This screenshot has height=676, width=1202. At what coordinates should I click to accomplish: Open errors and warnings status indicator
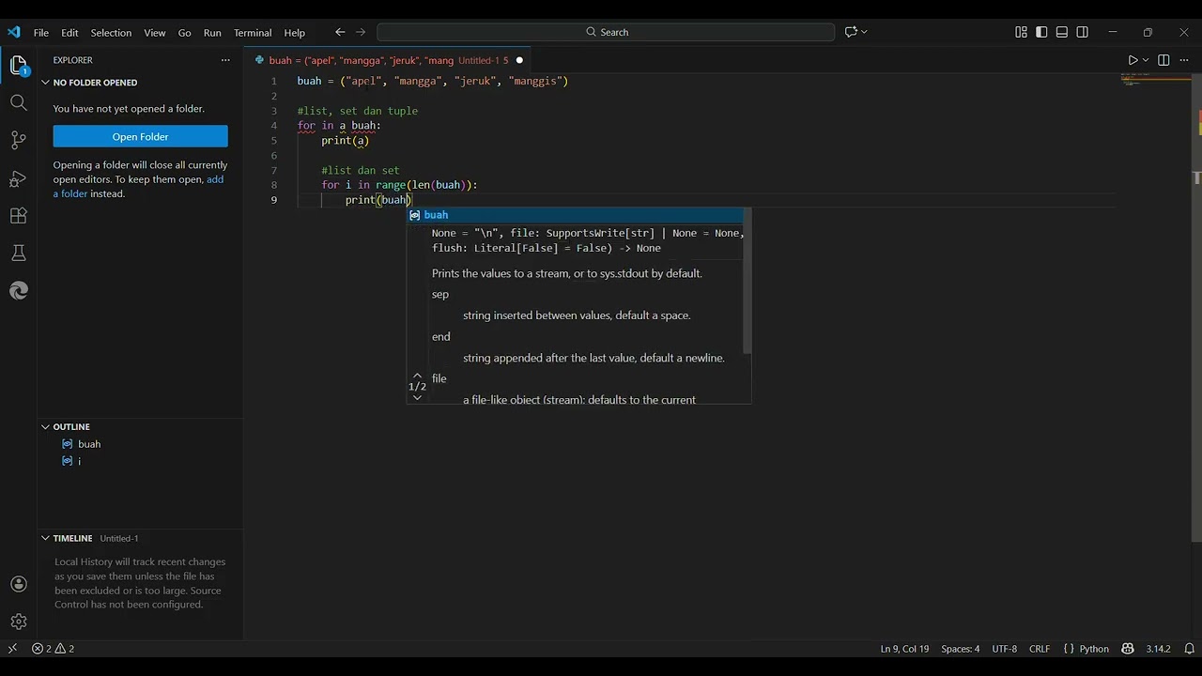(53, 649)
